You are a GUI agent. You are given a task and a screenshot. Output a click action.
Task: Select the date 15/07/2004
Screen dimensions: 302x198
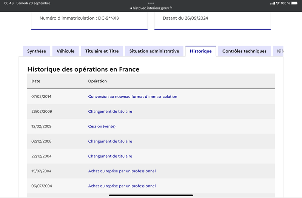42,171
